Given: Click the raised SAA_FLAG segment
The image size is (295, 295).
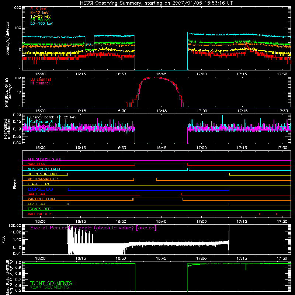Looking at the screenshot, I should pos(161,193).
